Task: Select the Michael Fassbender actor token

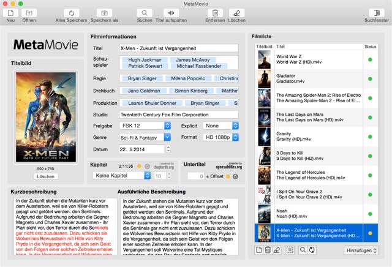Action: [x=199, y=66]
